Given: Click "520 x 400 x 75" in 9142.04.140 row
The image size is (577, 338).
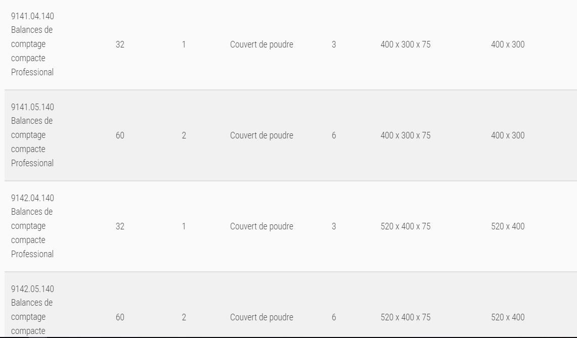Looking at the screenshot, I should (x=406, y=226).
